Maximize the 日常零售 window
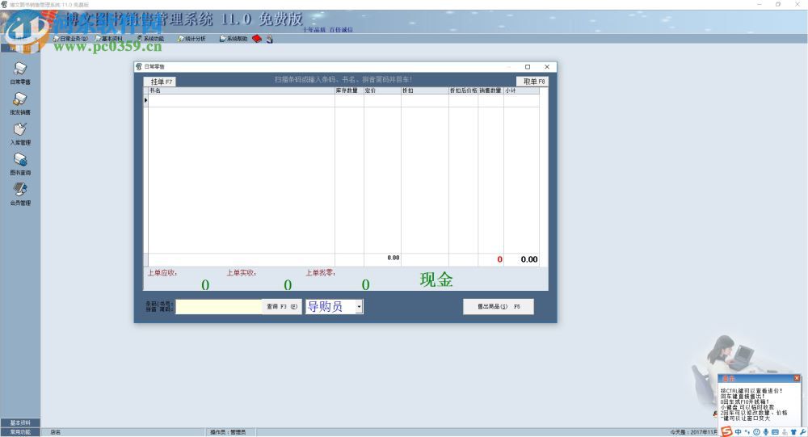The image size is (808, 437). click(527, 66)
